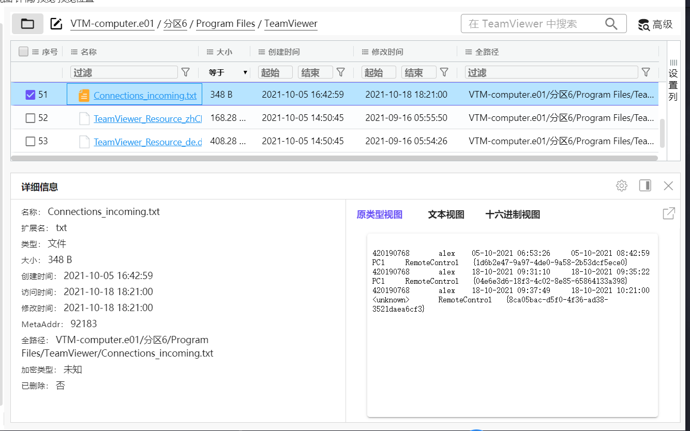
Task: Click the name column filter funnel icon
Action: (x=186, y=72)
